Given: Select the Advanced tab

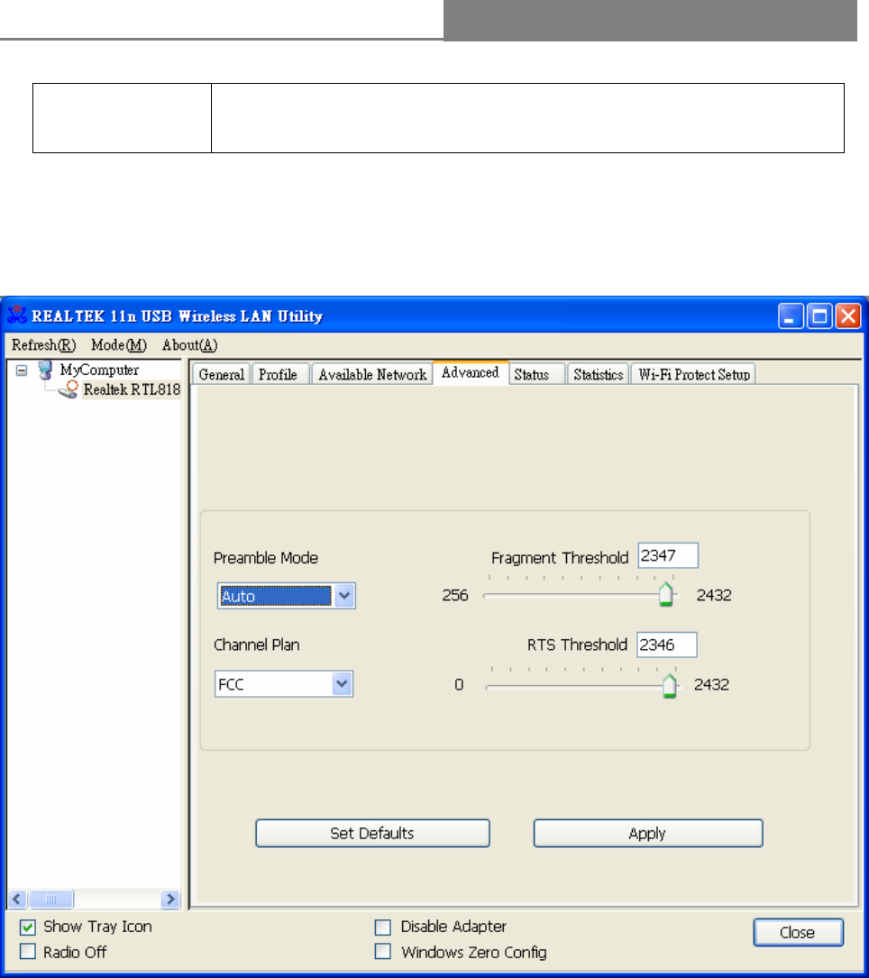Looking at the screenshot, I should (x=471, y=372).
